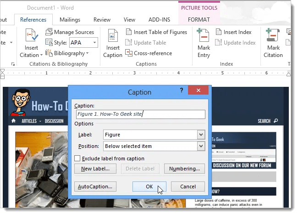Click the Mark Entry icon

(x=203, y=35)
